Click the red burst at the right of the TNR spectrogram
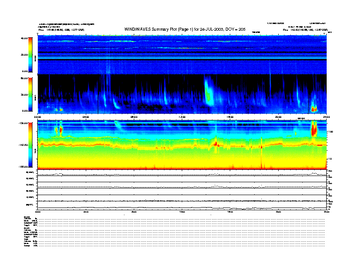 (314, 129)
